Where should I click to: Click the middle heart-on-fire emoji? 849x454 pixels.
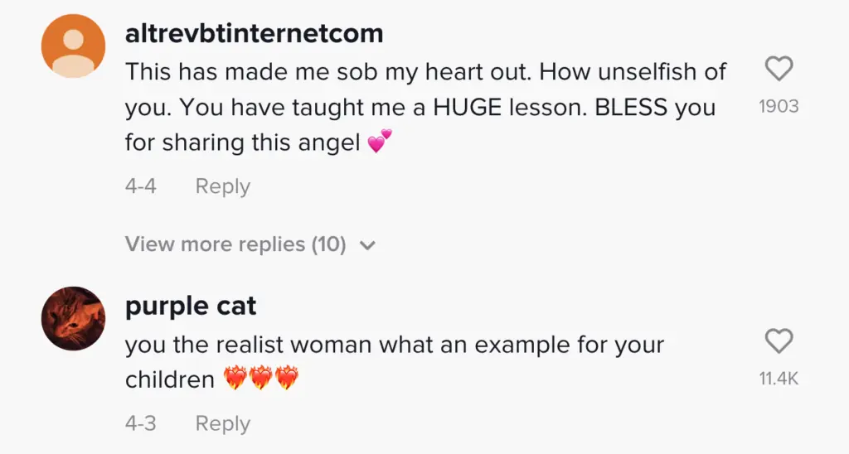[x=261, y=380]
